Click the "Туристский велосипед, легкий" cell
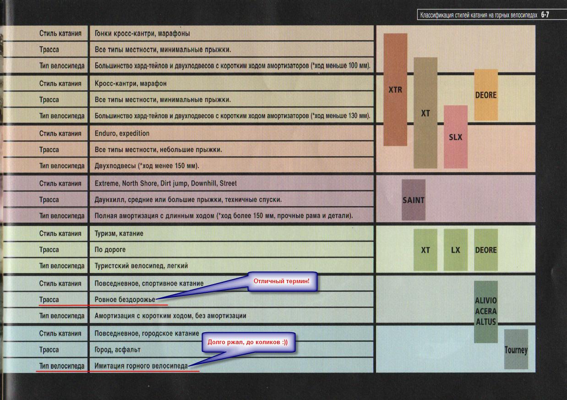This screenshot has height=400, width=567. (141, 266)
